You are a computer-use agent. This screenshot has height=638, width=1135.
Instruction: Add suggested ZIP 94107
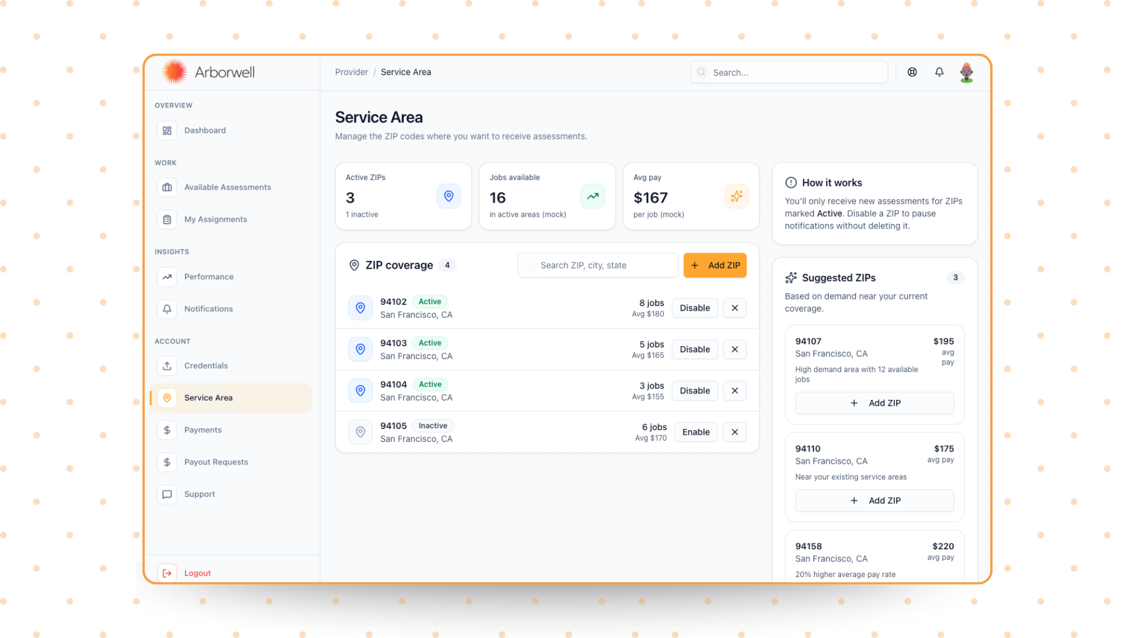[x=874, y=403]
